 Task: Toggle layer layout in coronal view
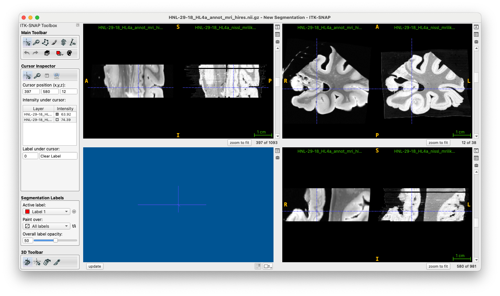(476, 158)
